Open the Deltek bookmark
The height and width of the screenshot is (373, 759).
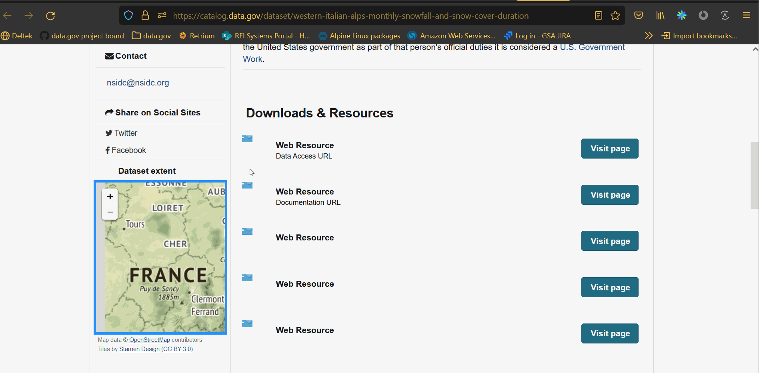pos(17,36)
